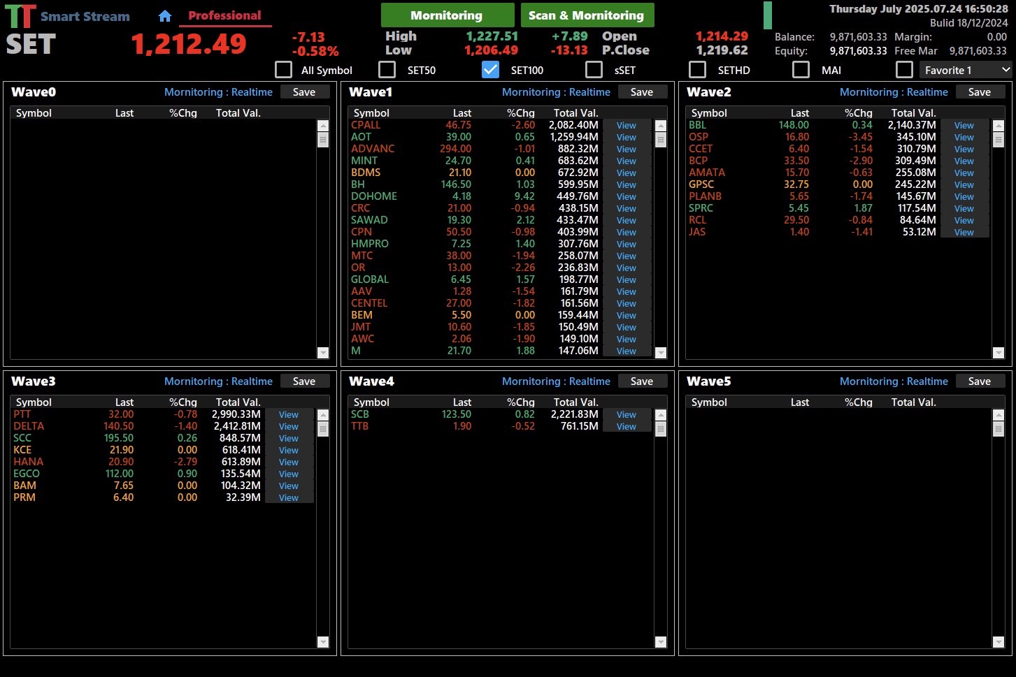Click View for PRM in Wave3

[x=289, y=498]
